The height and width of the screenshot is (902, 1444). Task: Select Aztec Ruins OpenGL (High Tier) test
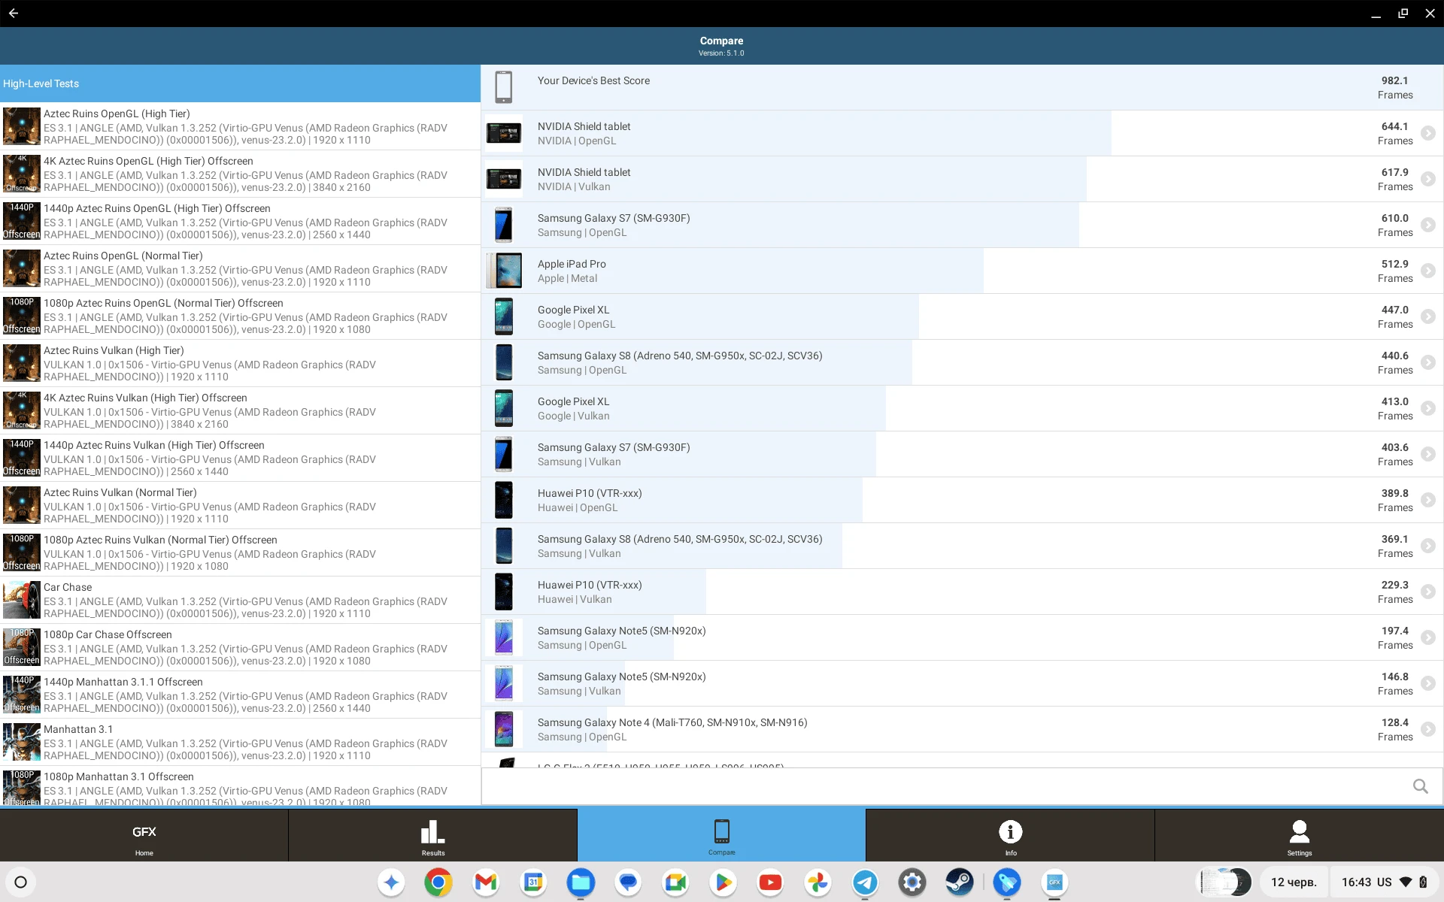pyautogui.click(x=240, y=126)
